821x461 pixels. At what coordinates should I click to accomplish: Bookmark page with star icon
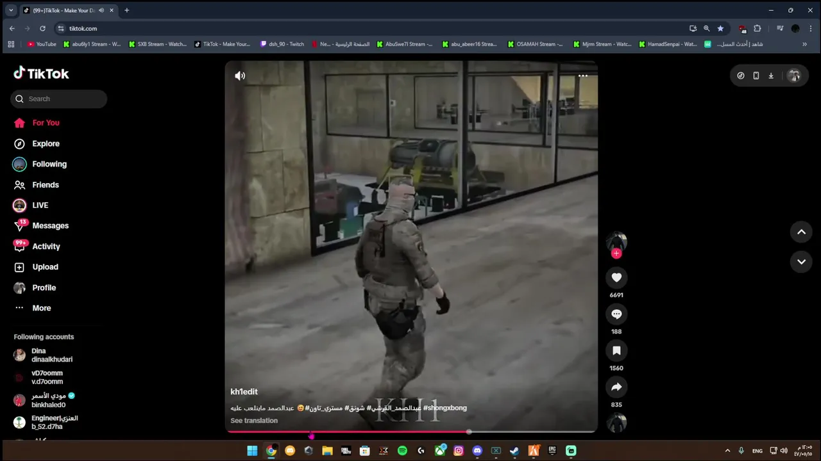point(720,28)
